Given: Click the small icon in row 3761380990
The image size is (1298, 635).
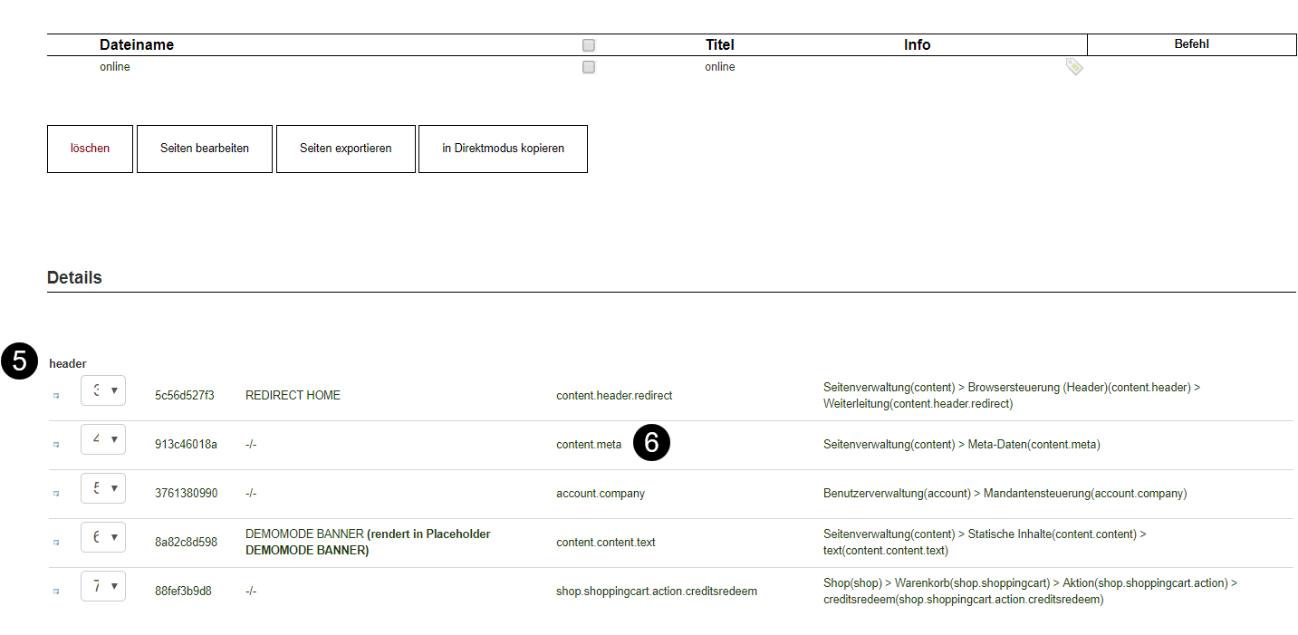Looking at the screenshot, I should coord(56,494).
